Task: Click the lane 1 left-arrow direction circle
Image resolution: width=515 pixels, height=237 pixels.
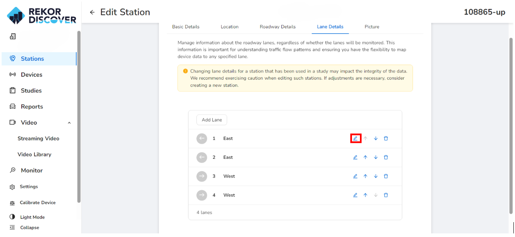Action: click(x=202, y=138)
